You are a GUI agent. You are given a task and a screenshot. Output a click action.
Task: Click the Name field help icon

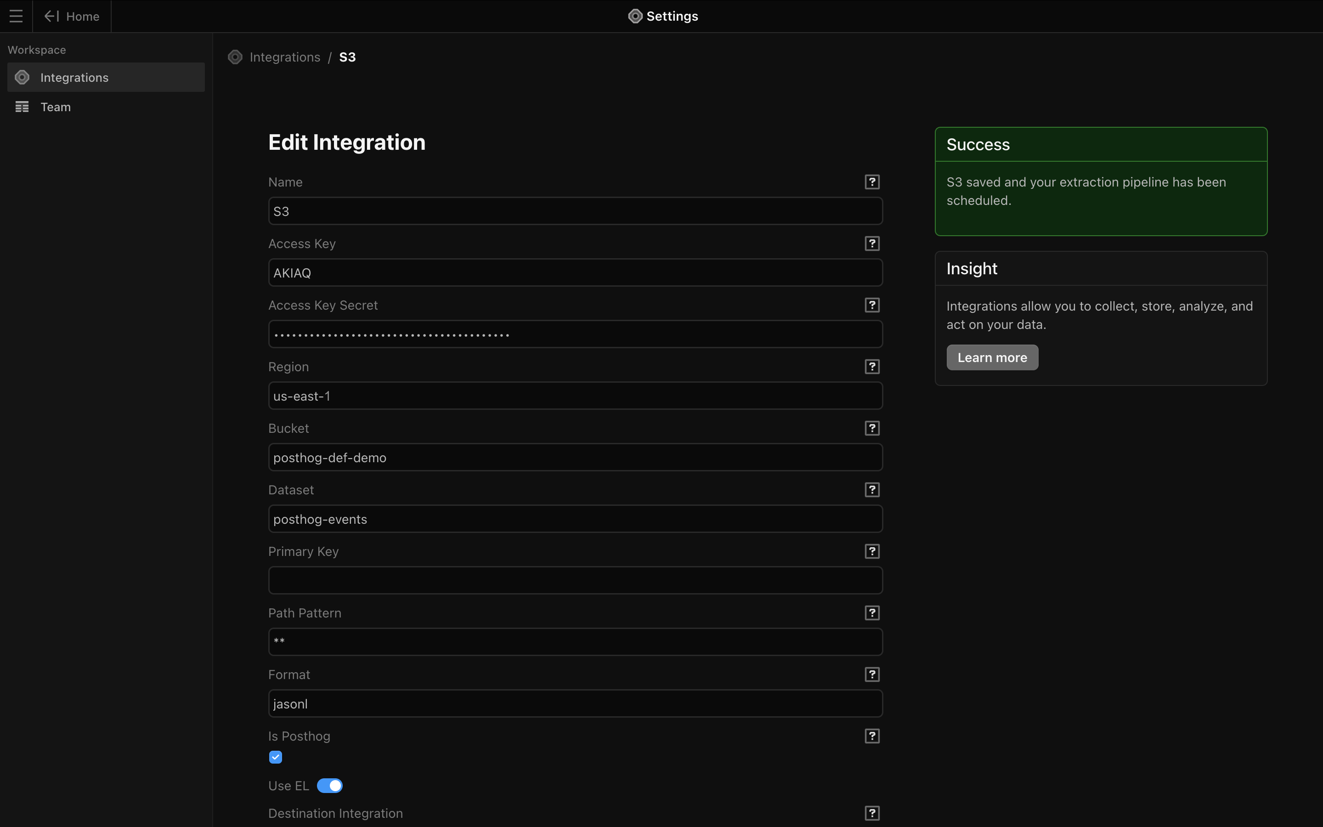(872, 182)
